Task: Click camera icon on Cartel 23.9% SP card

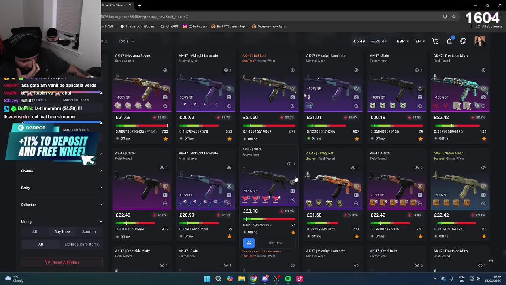Action: (420, 195)
